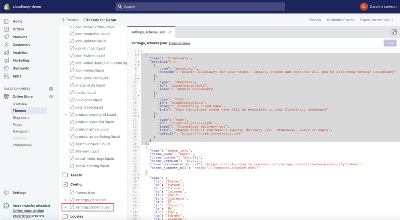Go to Products section
Viewport: 400px width, 220px height.
pos(20,37)
